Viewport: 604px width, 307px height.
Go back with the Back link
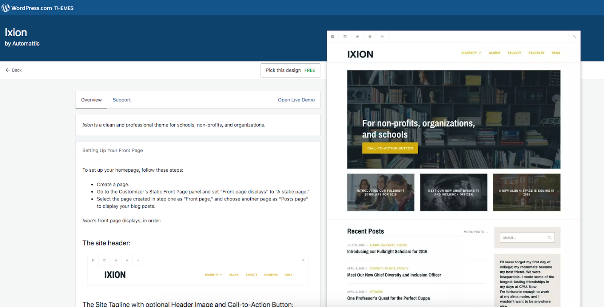[14, 70]
